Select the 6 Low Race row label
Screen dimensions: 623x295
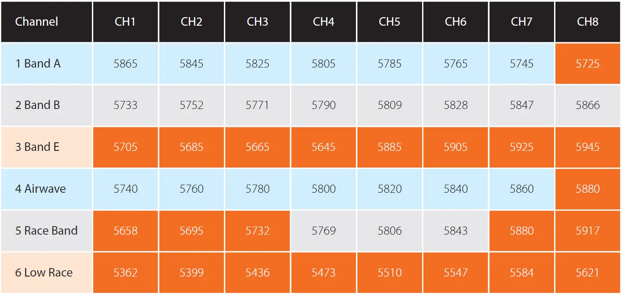(44, 272)
